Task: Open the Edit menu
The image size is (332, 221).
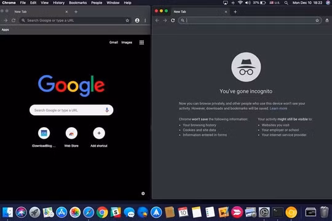Action: point(33,2)
